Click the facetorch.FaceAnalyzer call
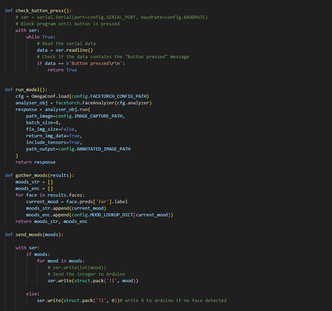 (103, 103)
